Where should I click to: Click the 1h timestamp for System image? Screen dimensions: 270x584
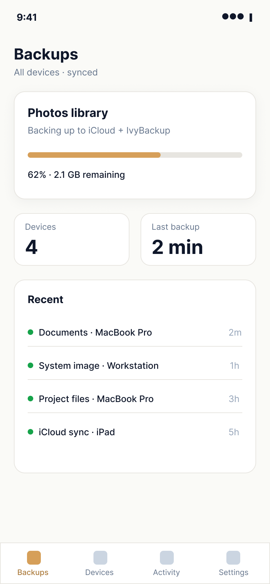(234, 366)
